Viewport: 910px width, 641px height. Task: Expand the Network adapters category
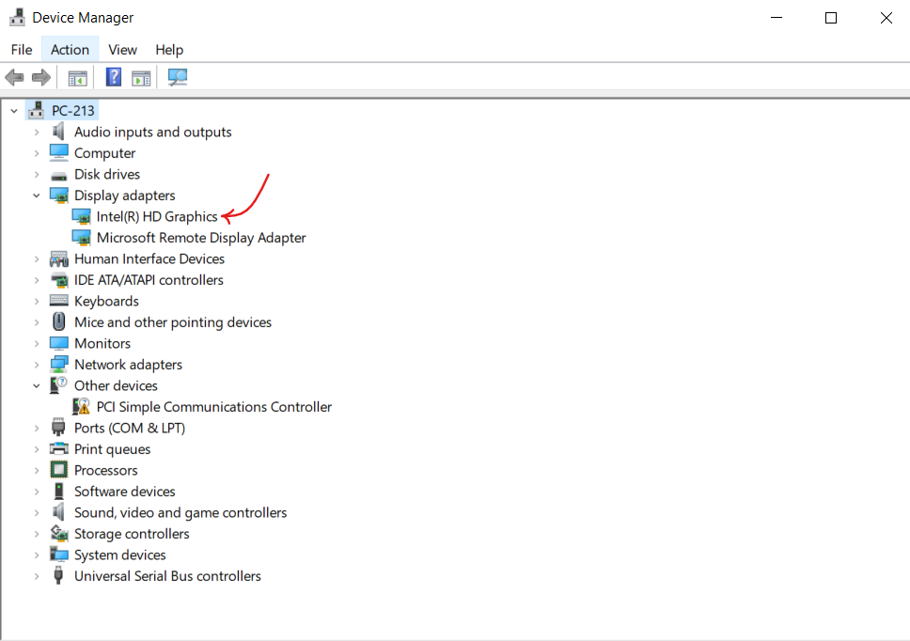pyautogui.click(x=37, y=364)
